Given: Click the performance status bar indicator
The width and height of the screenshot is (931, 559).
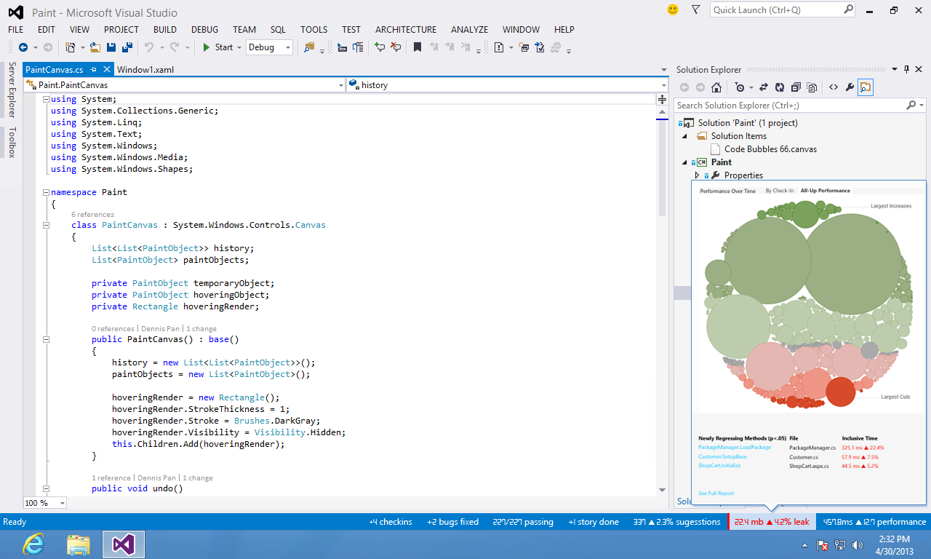Looking at the screenshot, I should (874, 522).
